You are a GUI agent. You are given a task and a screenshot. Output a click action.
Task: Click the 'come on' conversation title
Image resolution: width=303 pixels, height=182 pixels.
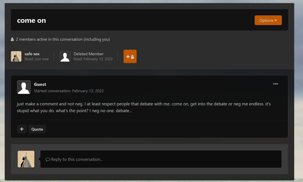click(x=32, y=21)
